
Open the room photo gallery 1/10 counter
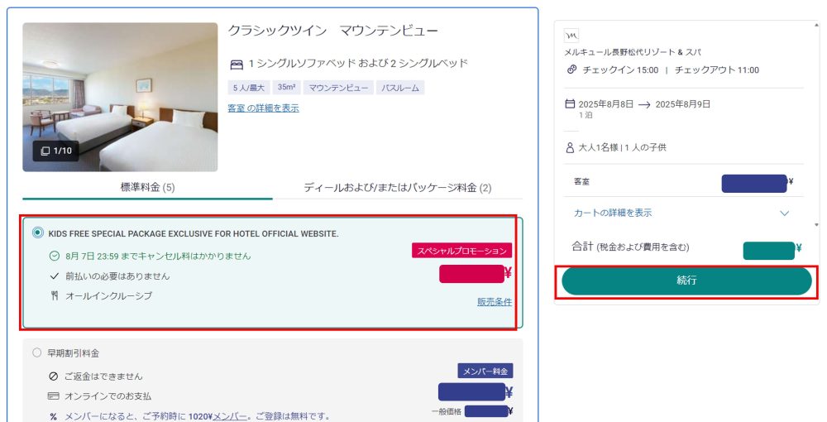[56, 151]
